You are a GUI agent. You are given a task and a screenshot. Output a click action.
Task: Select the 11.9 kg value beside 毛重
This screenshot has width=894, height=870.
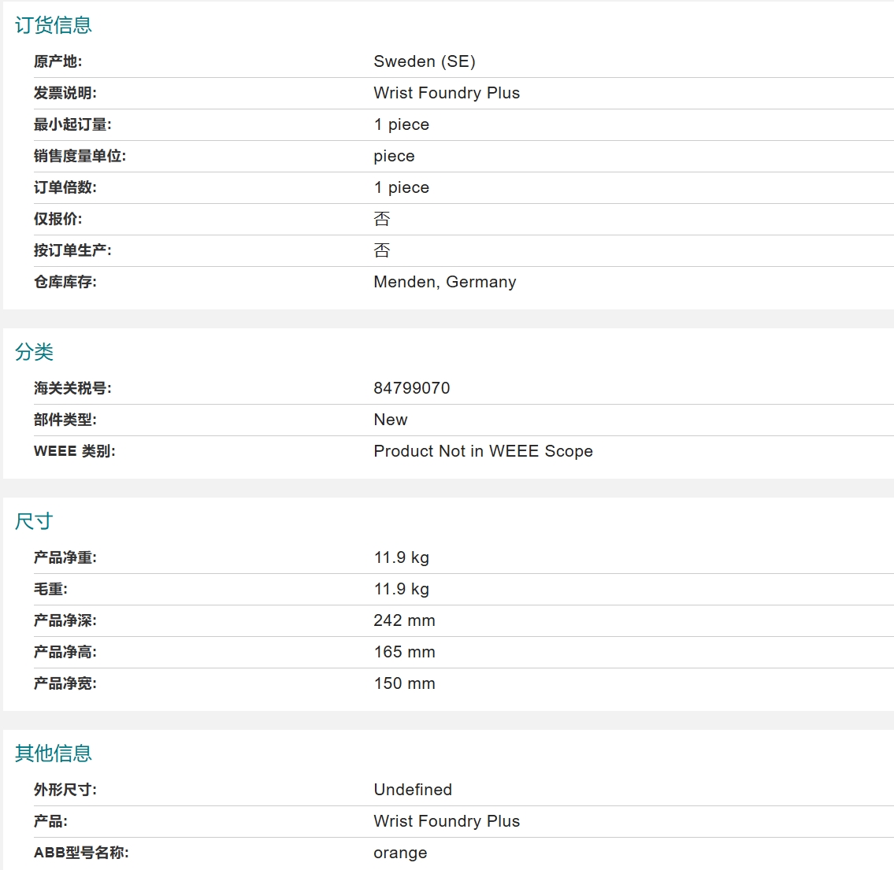coord(402,589)
